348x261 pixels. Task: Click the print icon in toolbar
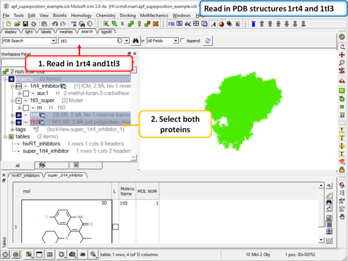44,24
